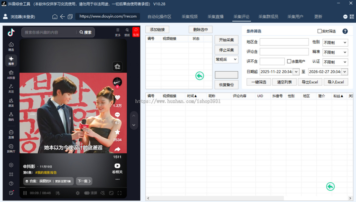
Task: Open 放映厅 (Theater) sidebar icon
Action: click(x=11, y=148)
